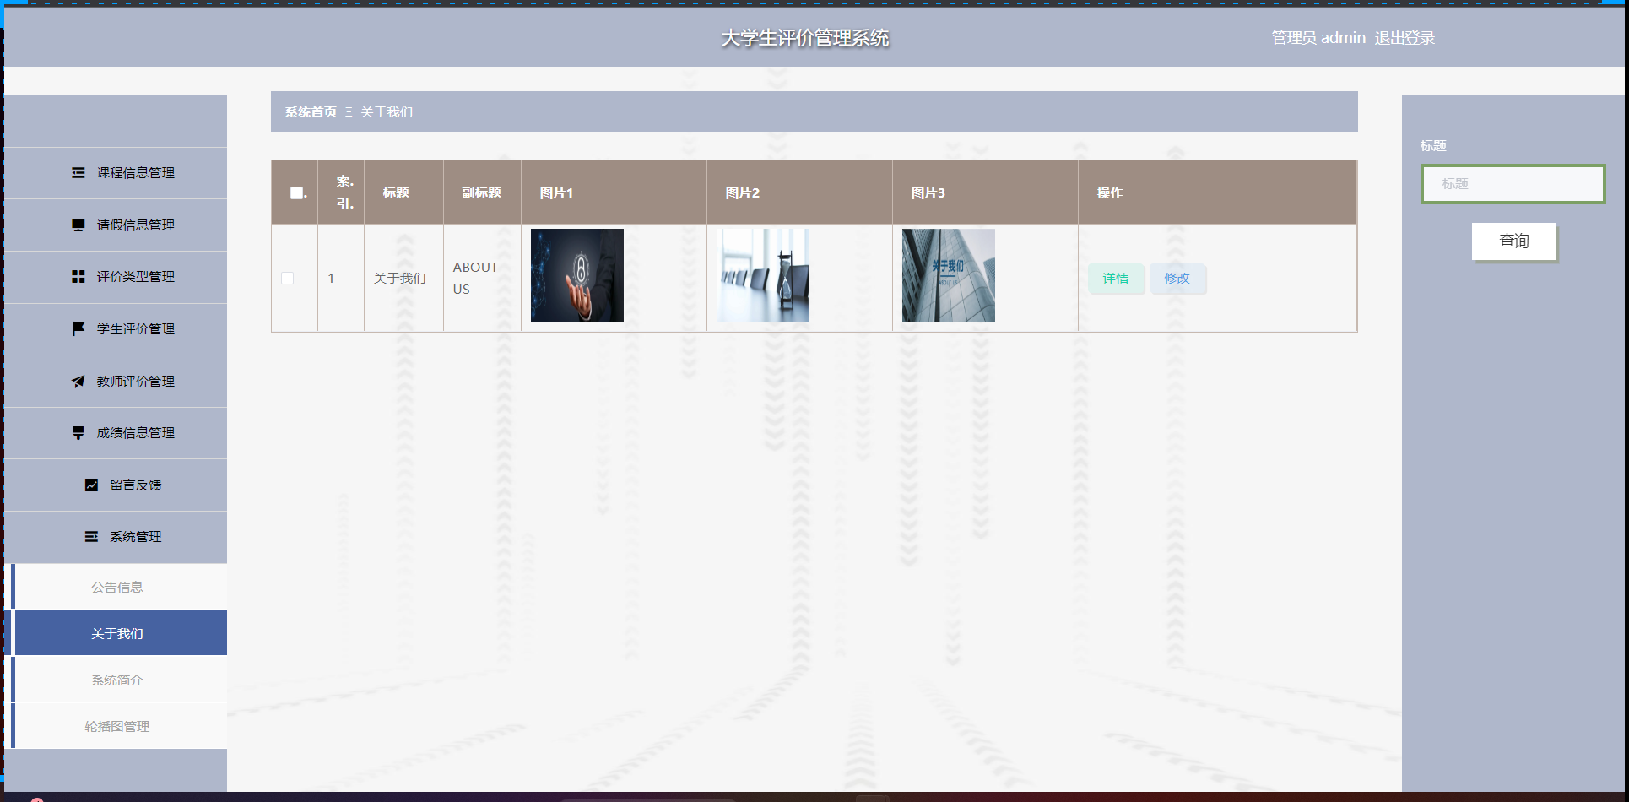Select 关于我们 submenu item
The width and height of the screenshot is (1629, 802).
[x=119, y=633]
